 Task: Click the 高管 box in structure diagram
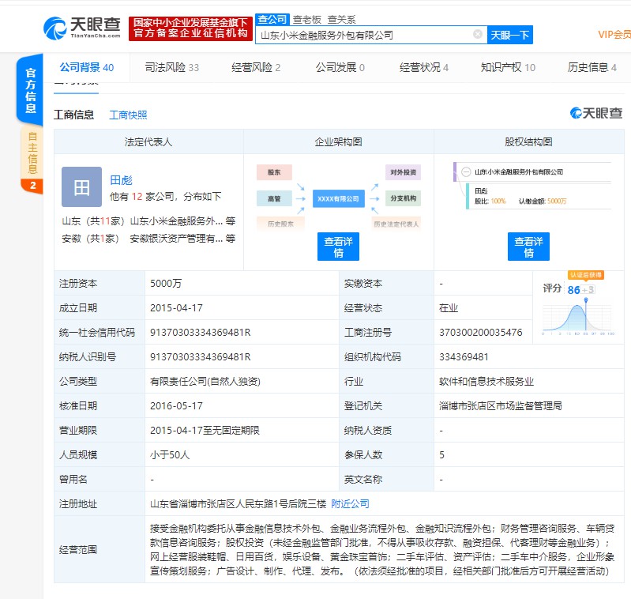(274, 198)
